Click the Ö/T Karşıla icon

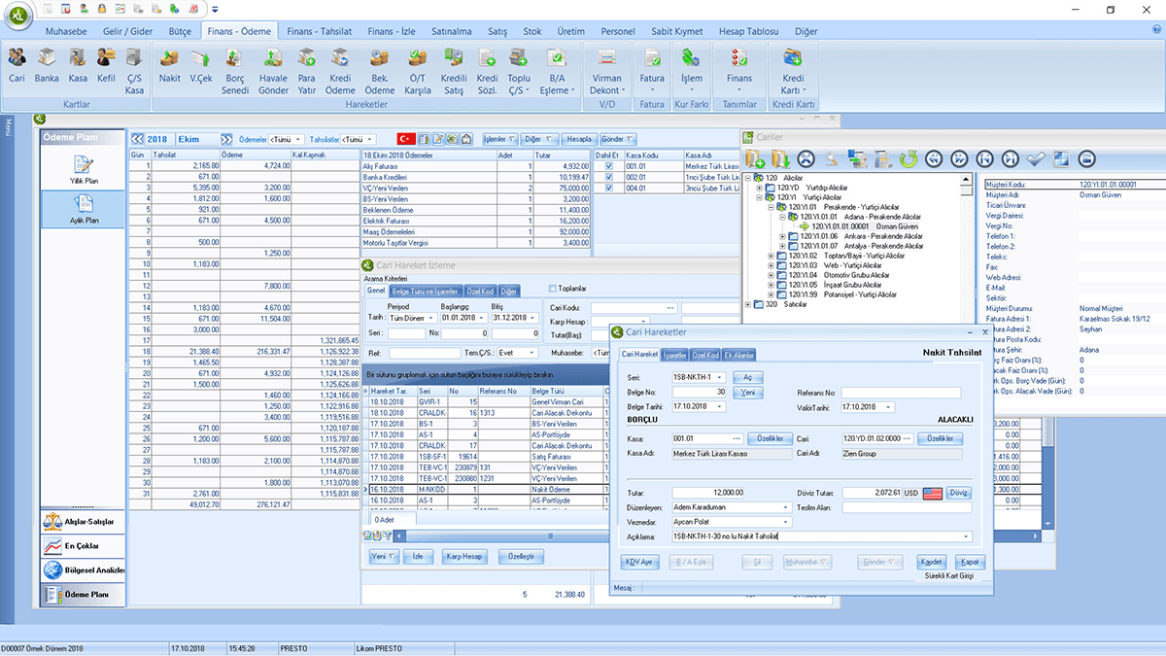point(418,71)
